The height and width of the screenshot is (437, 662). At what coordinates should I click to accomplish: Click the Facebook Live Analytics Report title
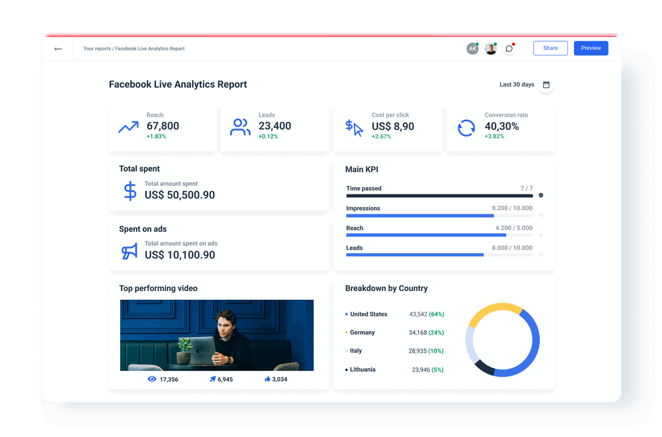(x=178, y=85)
